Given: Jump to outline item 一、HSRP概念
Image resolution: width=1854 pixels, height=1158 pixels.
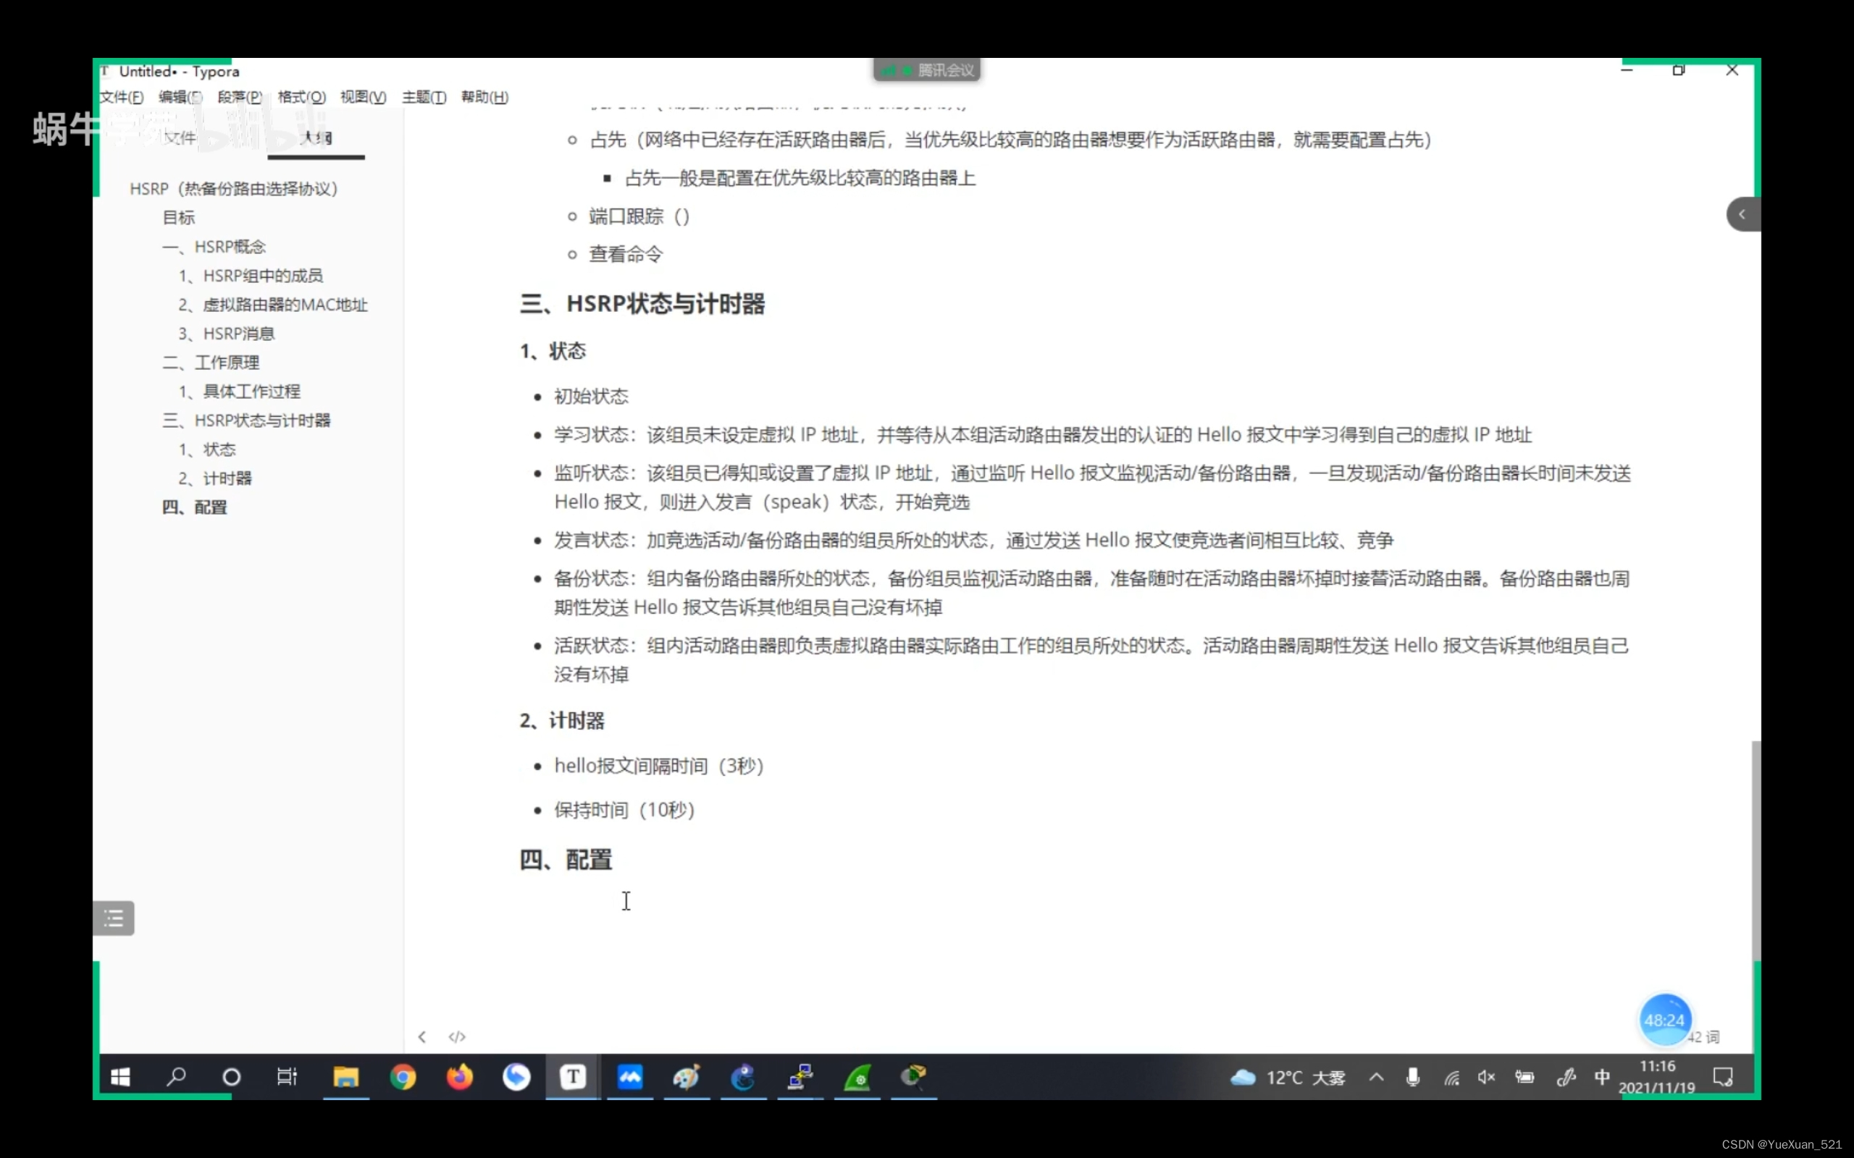Looking at the screenshot, I should 214,247.
